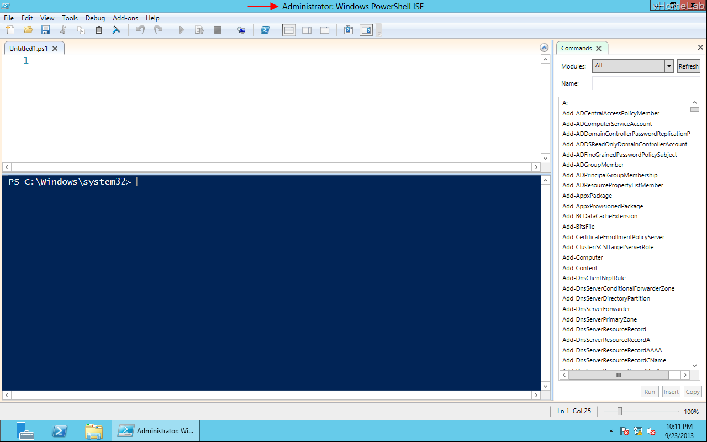Toggle Show Script Pane Right layout
Image resolution: width=707 pixels, height=442 pixels.
pos(307,30)
